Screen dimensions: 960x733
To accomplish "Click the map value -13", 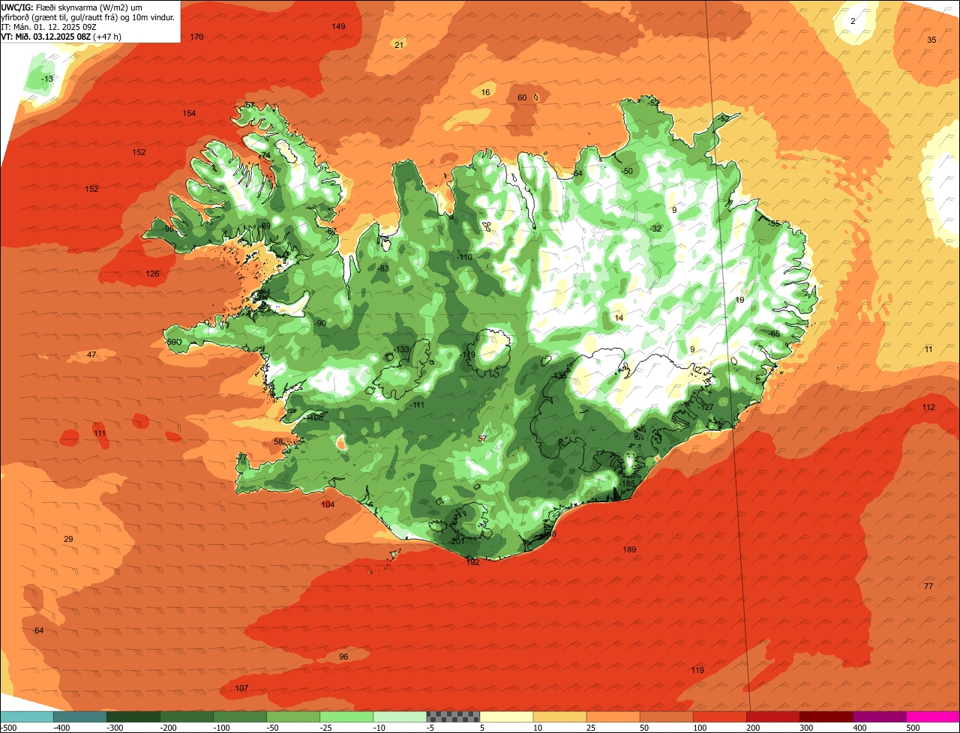I will click(x=47, y=79).
